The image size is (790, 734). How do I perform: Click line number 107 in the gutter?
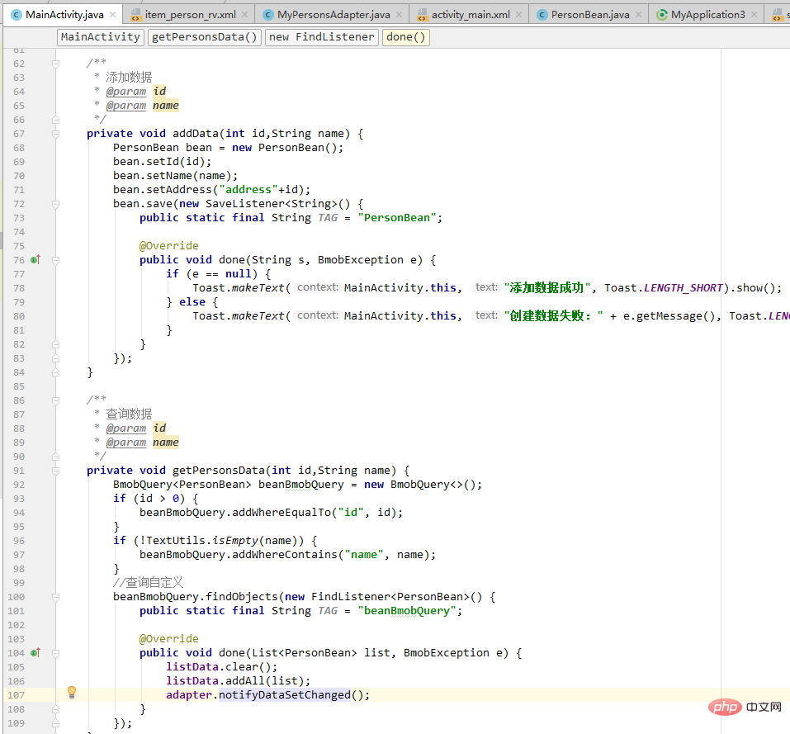(17, 695)
